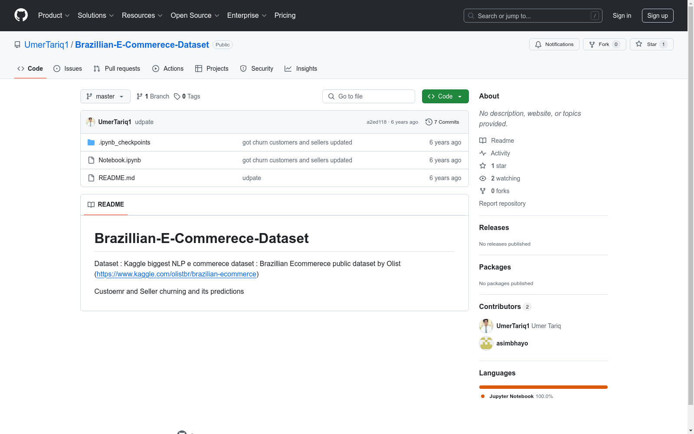Click the search magnifier icon in header
This screenshot has height=434, width=694.
(x=471, y=16)
